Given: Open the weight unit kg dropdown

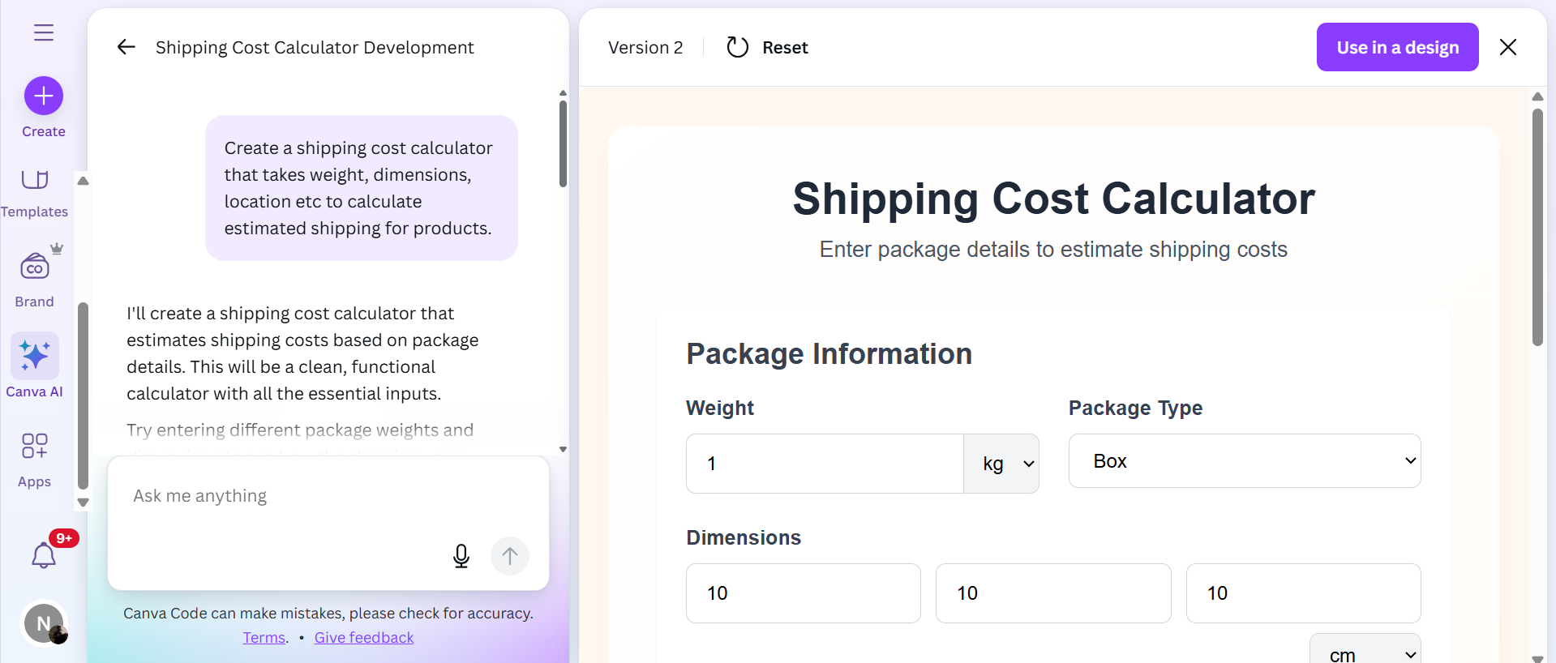Looking at the screenshot, I should coord(1001,464).
